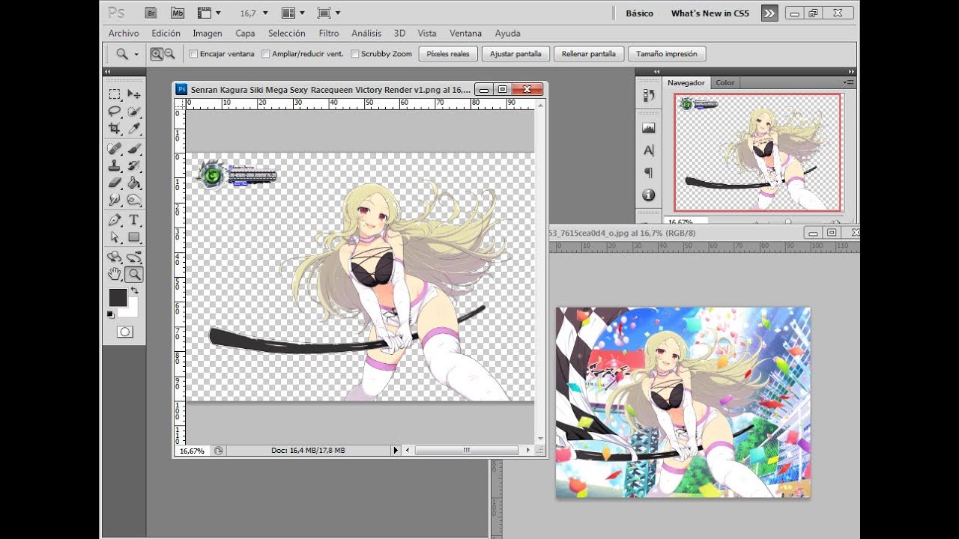The height and width of the screenshot is (539, 959).
Task: Select the Blur/Smudge tool in toolbox
Action: coord(115,200)
